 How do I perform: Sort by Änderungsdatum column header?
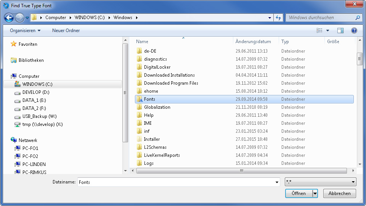pyautogui.click(x=253, y=42)
